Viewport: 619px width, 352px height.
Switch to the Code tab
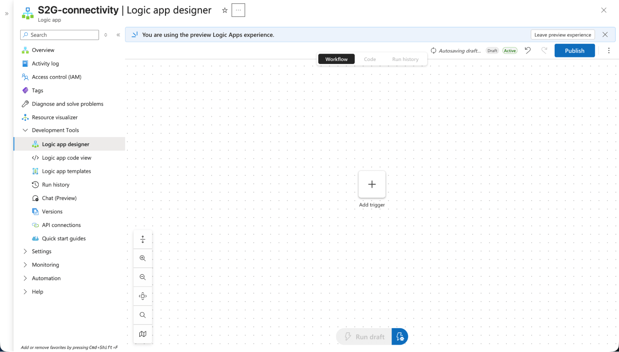(x=370, y=59)
